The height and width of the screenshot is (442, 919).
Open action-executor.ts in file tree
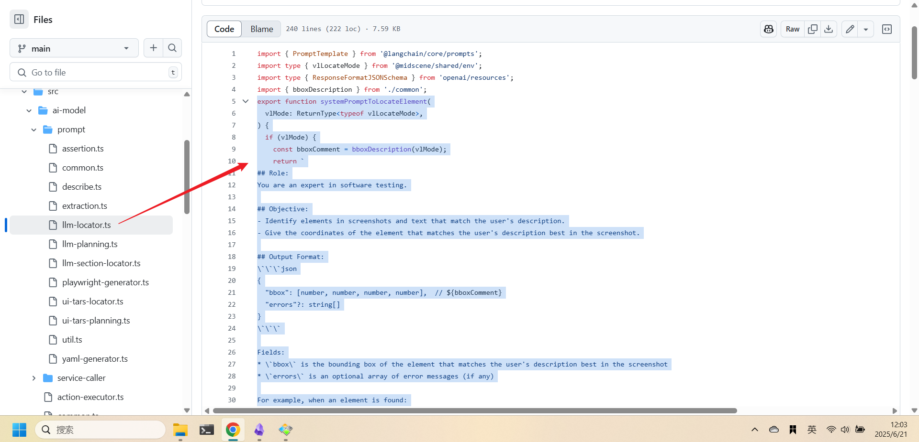point(90,397)
